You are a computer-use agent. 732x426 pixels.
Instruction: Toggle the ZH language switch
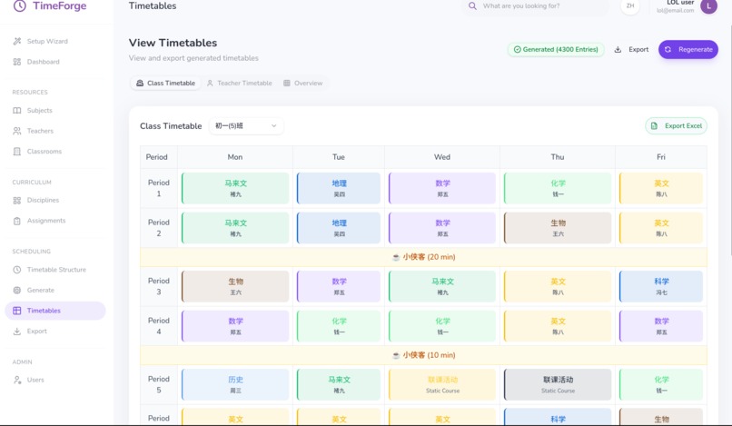point(630,5)
